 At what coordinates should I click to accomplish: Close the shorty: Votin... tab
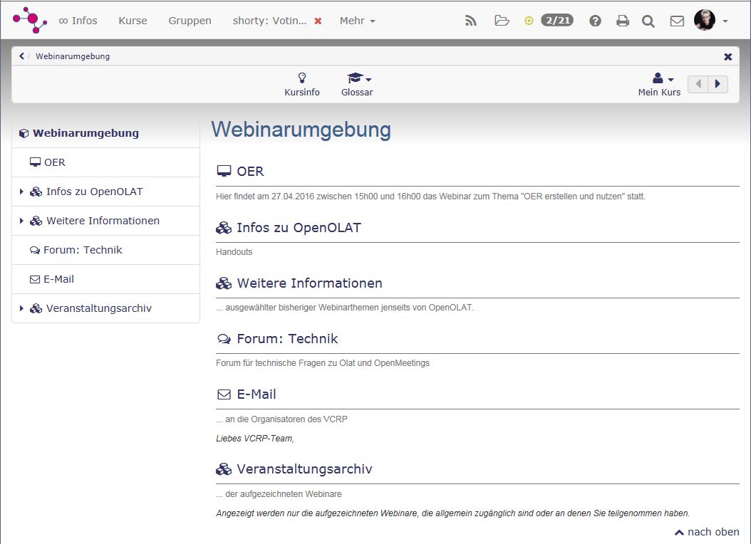click(318, 21)
